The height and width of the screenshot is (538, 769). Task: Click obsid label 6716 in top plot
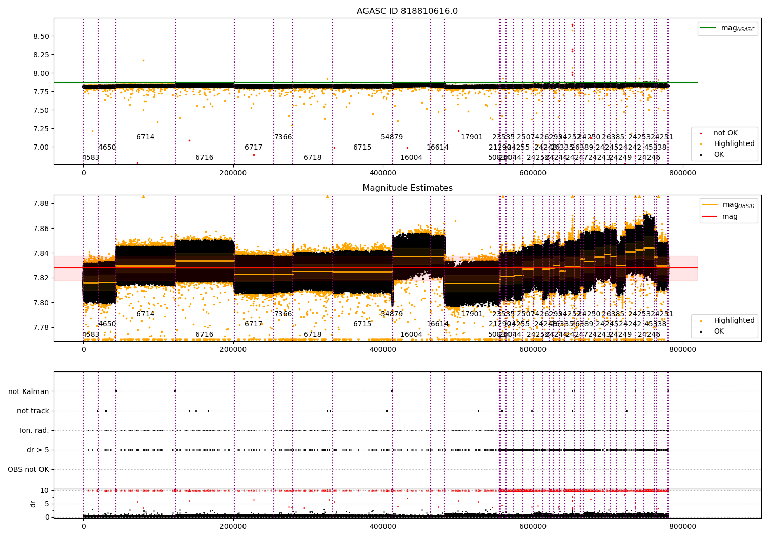point(204,158)
